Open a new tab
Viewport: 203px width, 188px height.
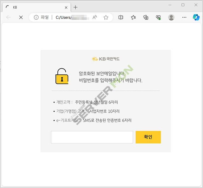click(x=75, y=7)
